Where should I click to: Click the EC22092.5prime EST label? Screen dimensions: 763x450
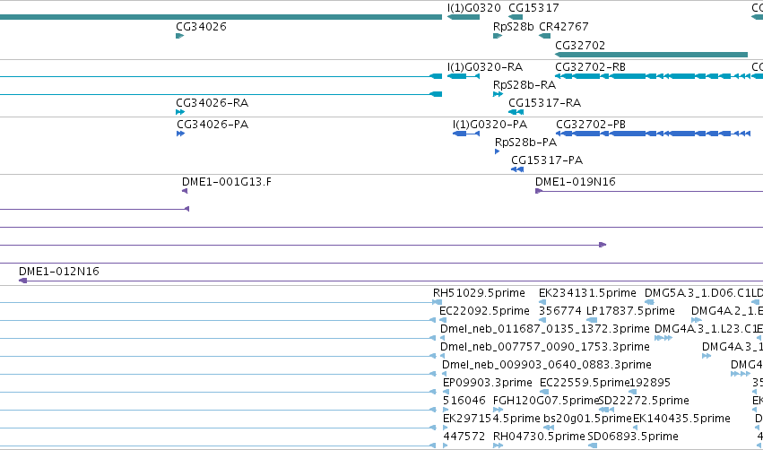(484, 311)
